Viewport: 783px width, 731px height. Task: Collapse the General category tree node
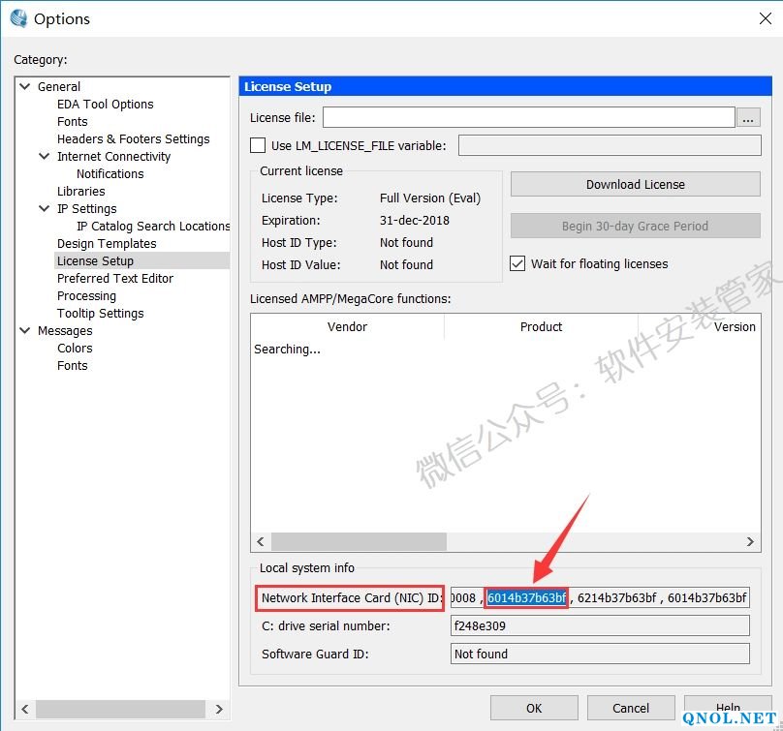click(x=25, y=86)
